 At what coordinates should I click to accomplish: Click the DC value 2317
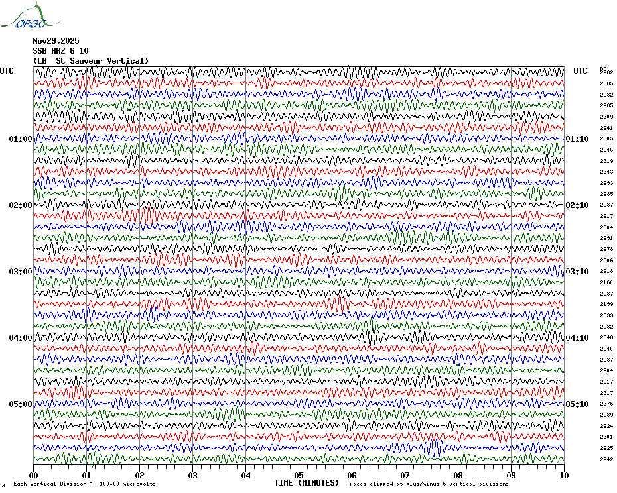(x=606, y=393)
